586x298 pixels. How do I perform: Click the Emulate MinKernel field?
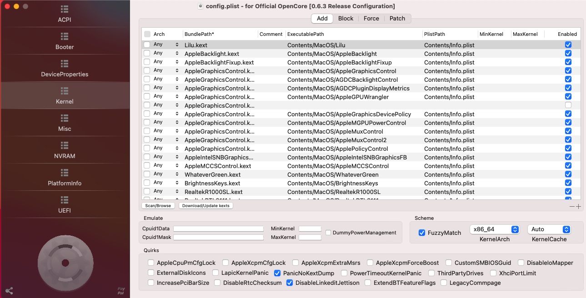click(x=310, y=228)
